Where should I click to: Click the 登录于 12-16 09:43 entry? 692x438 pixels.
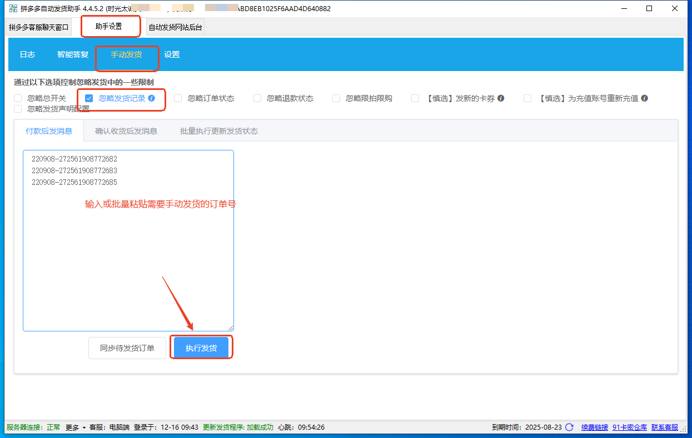pyautogui.click(x=166, y=427)
